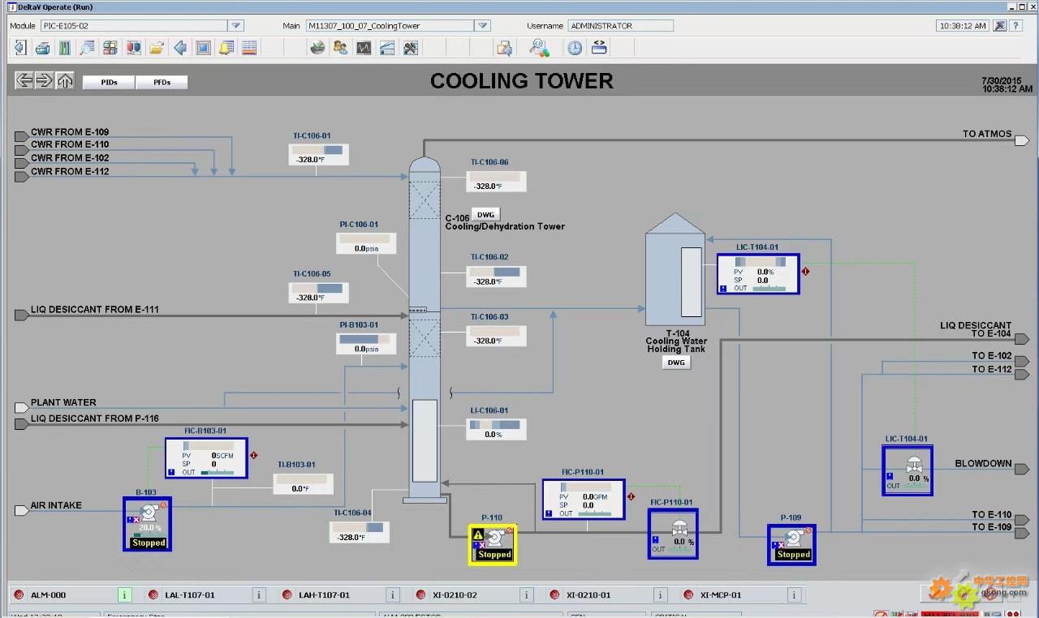The image size is (1039, 618).
Task: Click the clock icon in the toolbar
Action: 575,48
